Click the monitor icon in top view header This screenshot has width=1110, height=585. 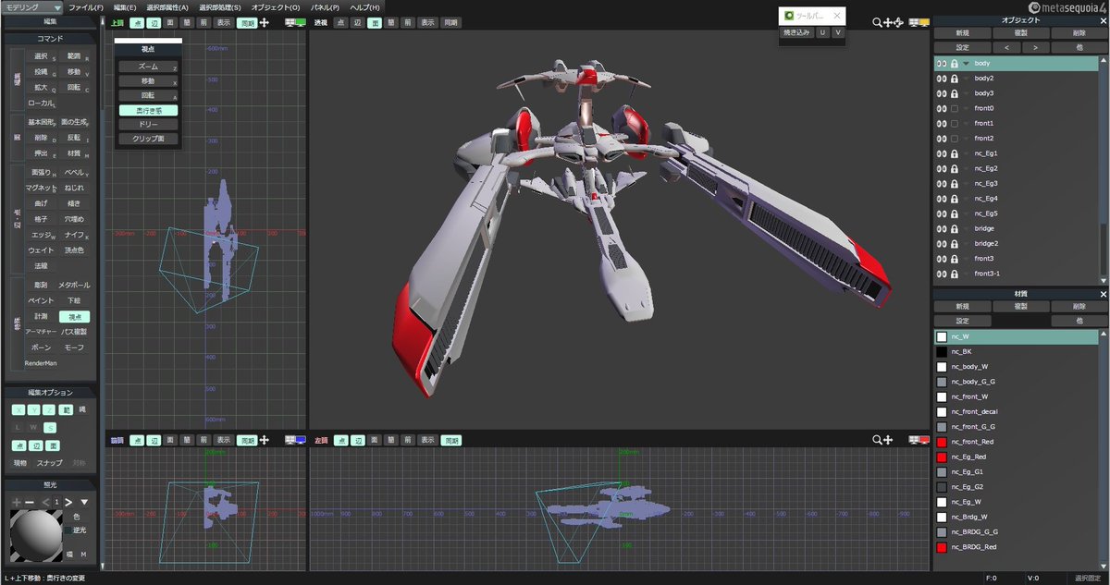(x=295, y=22)
